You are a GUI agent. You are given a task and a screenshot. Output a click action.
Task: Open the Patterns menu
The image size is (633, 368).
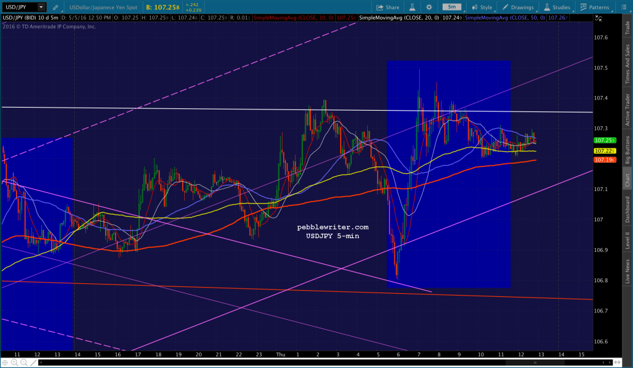tap(595, 7)
